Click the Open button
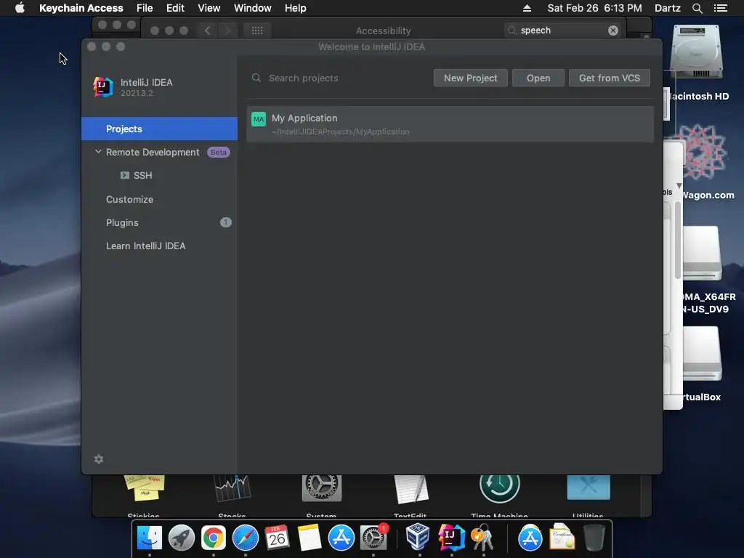This screenshot has height=558, width=744. (538, 78)
